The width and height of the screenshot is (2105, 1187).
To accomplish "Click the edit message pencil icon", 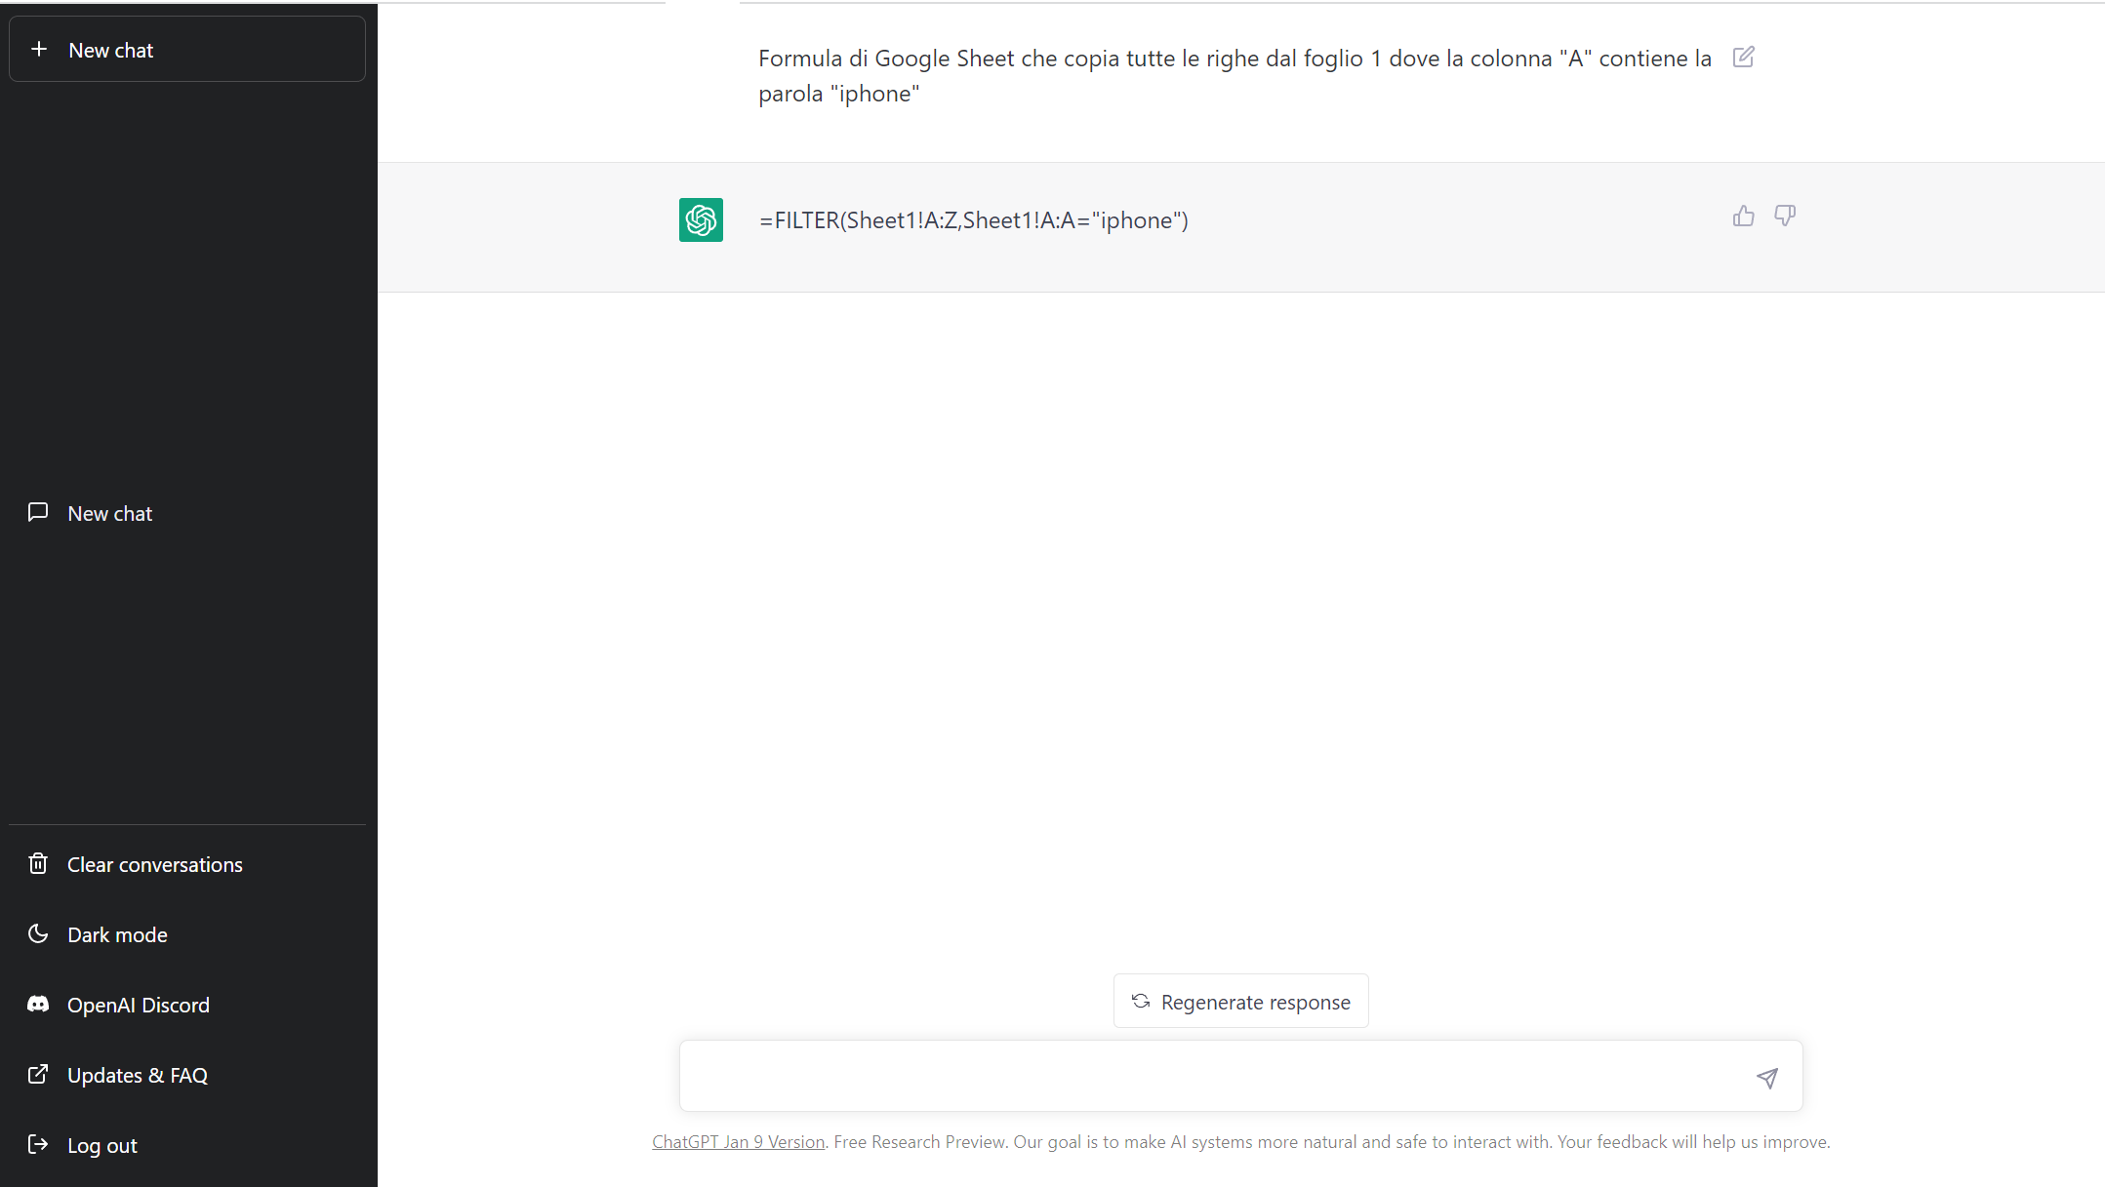I will (x=1743, y=58).
